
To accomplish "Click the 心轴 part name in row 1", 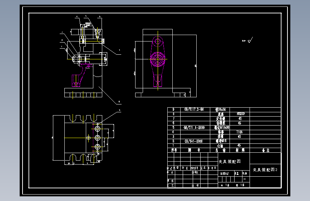I will (220, 146).
